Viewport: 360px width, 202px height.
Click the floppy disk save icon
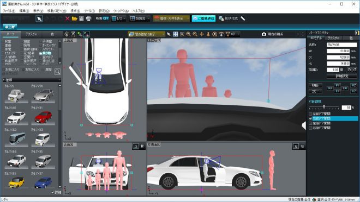(81, 18)
